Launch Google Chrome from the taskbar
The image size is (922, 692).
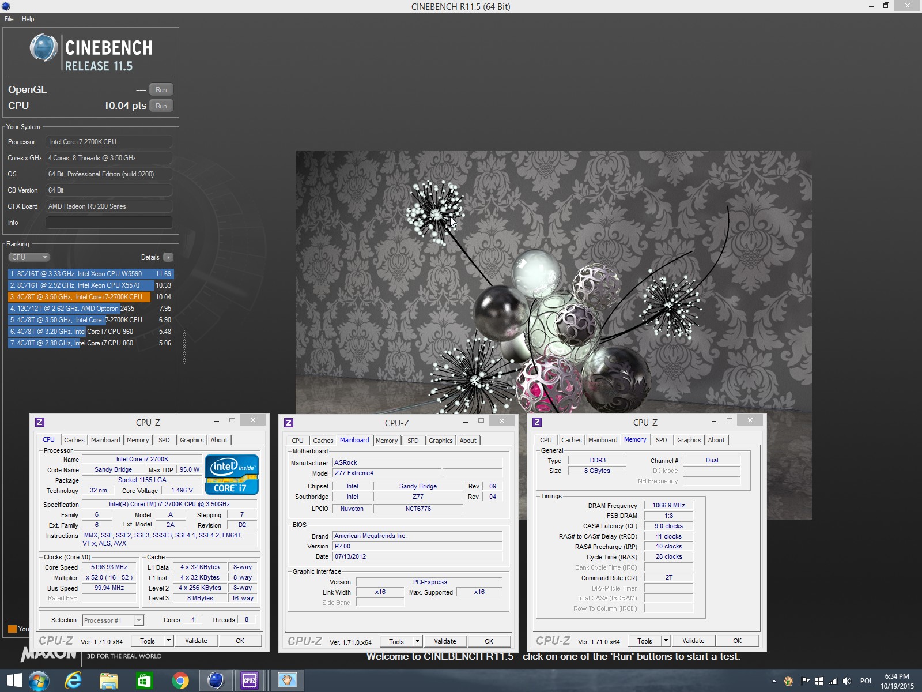180,681
